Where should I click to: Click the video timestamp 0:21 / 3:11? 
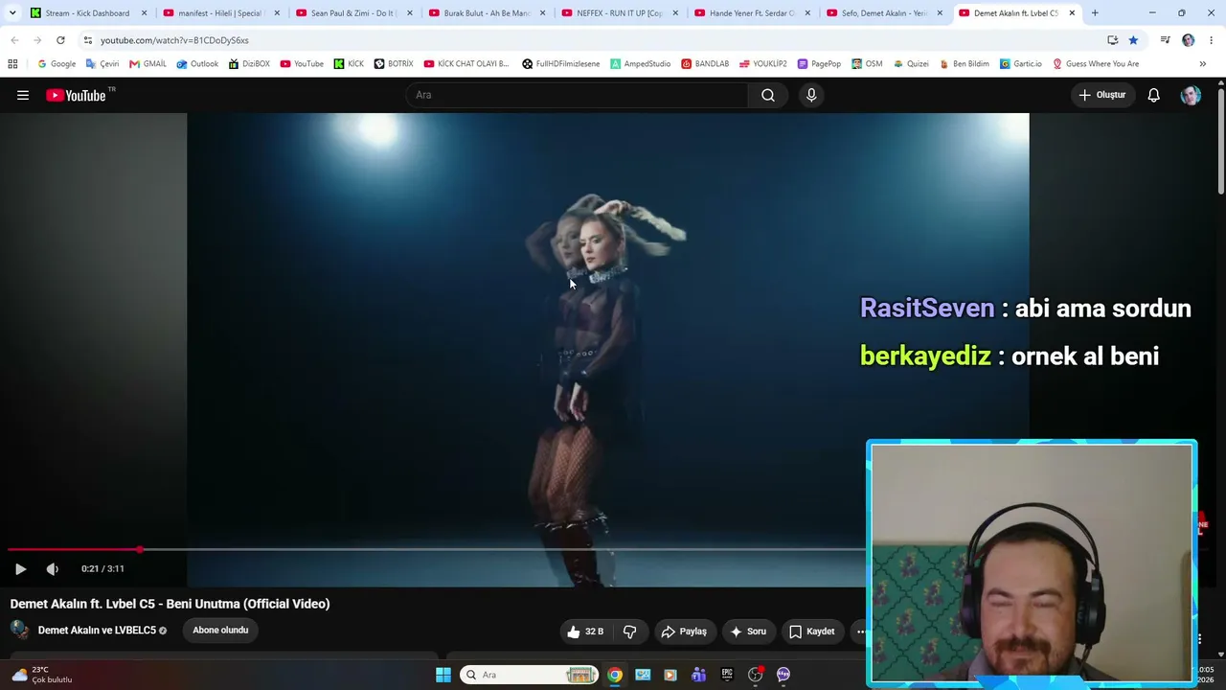102,569
